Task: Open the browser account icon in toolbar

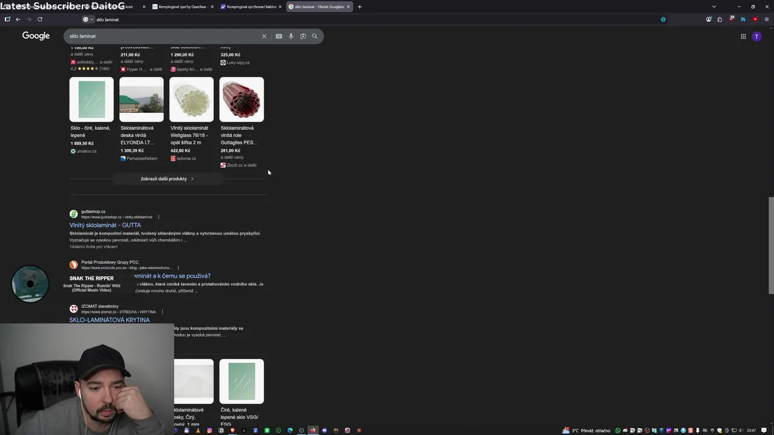Action: click(709, 19)
